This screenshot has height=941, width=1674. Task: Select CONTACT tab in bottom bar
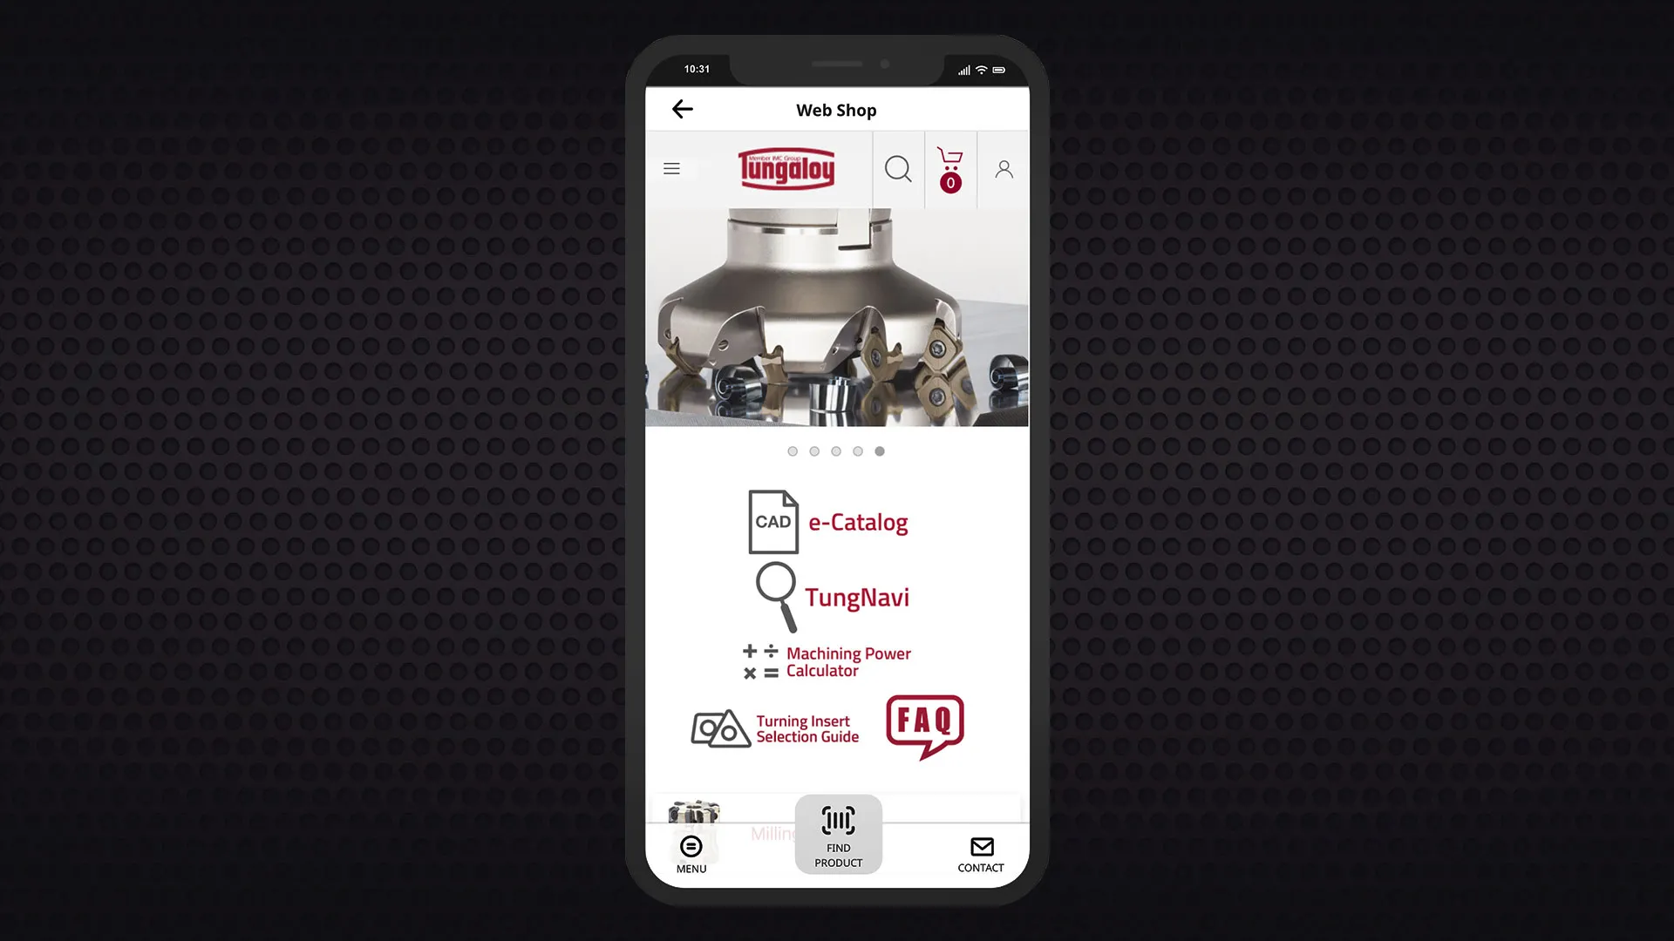pyautogui.click(x=981, y=852)
